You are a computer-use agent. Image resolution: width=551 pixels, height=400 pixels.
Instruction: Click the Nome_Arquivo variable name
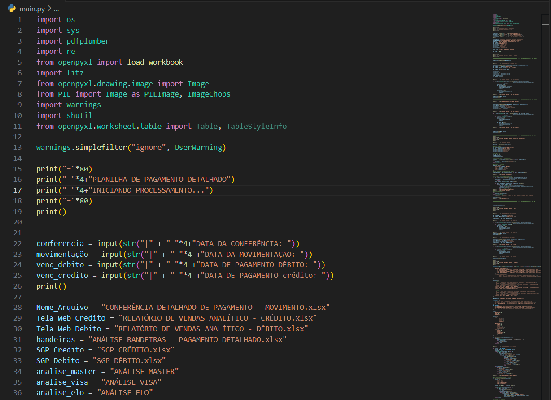point(62,308)
